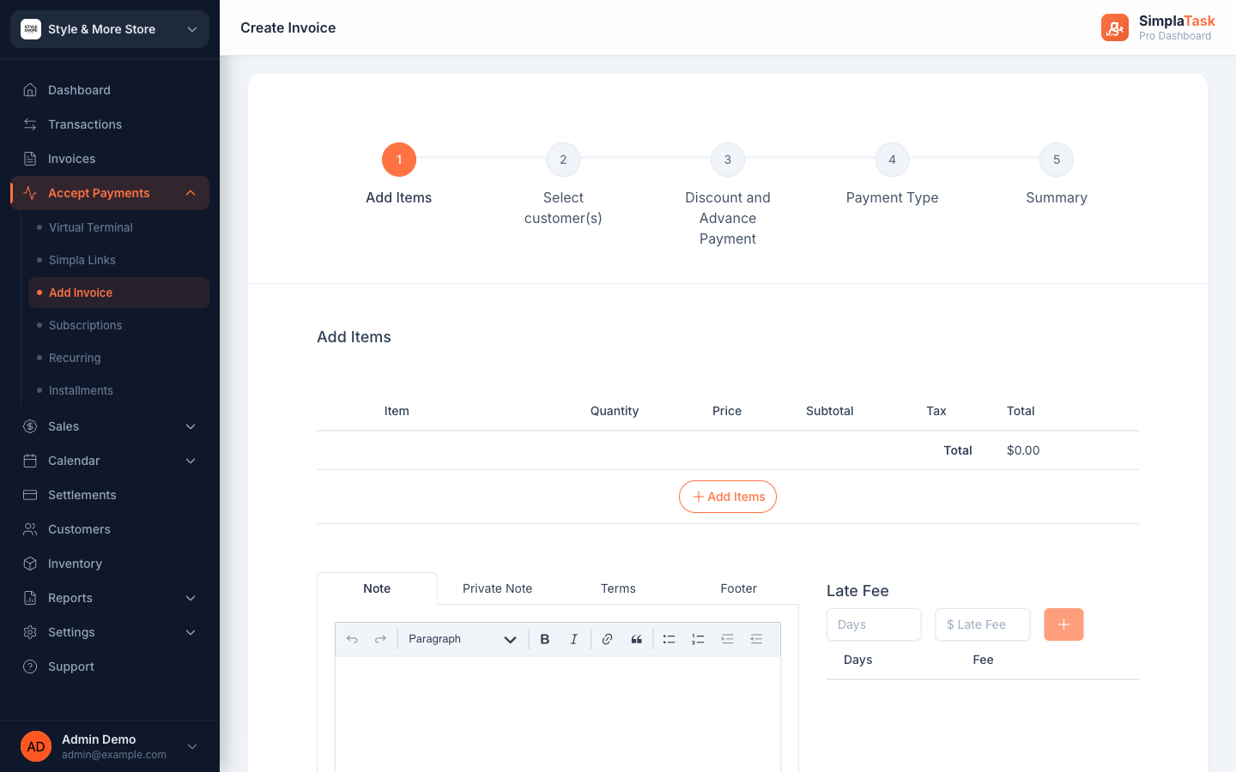Insert a numbered list
Screen dimensions: 1236x772
[x=699, y=639]
